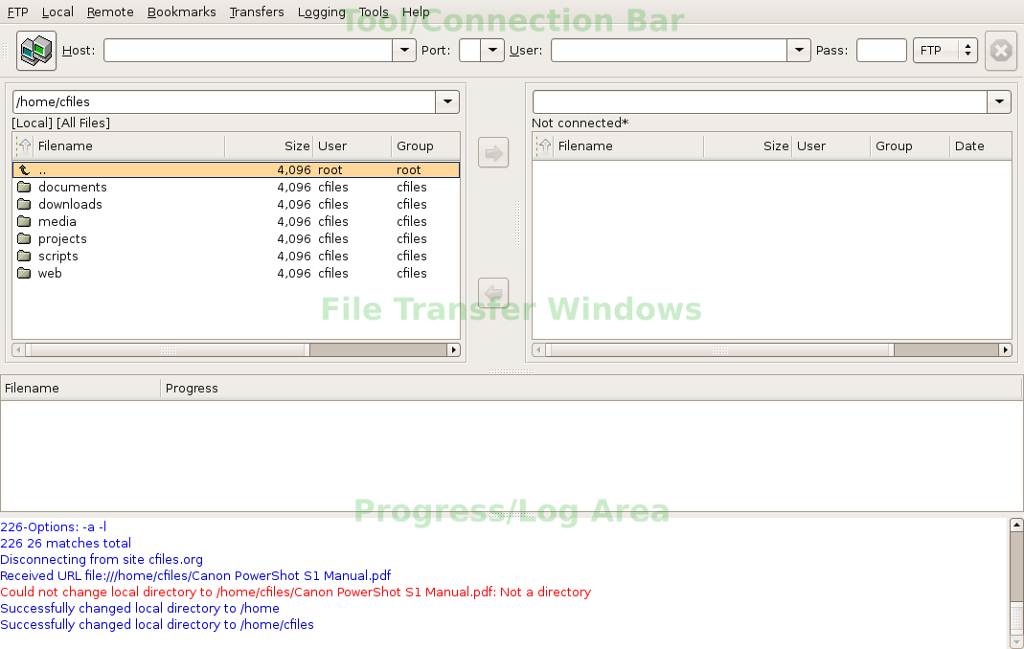Click the local pane sort arrow icon
1024x649 pixels.
click(x=24, y=145)
